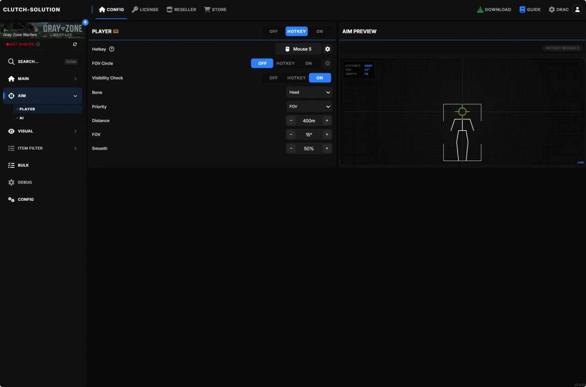The width and height of the screenshot is (586, 387).
Task: Open hotkey settings gear next to Mouse 5
Action: 327,49
